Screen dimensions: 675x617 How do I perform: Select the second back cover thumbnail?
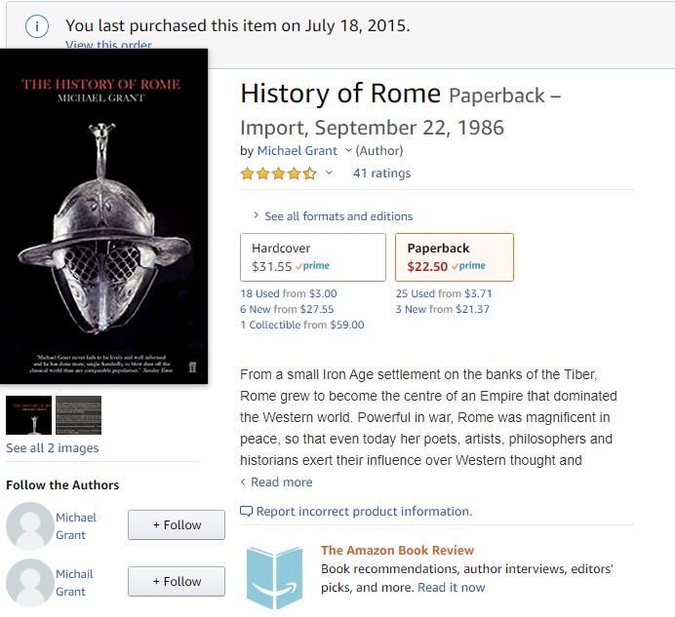coord(78,415)
